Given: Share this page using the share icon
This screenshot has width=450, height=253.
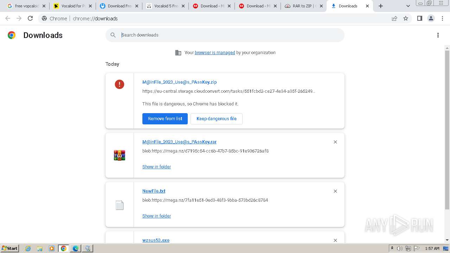Looking at the screenshot, I should (394, 18).
